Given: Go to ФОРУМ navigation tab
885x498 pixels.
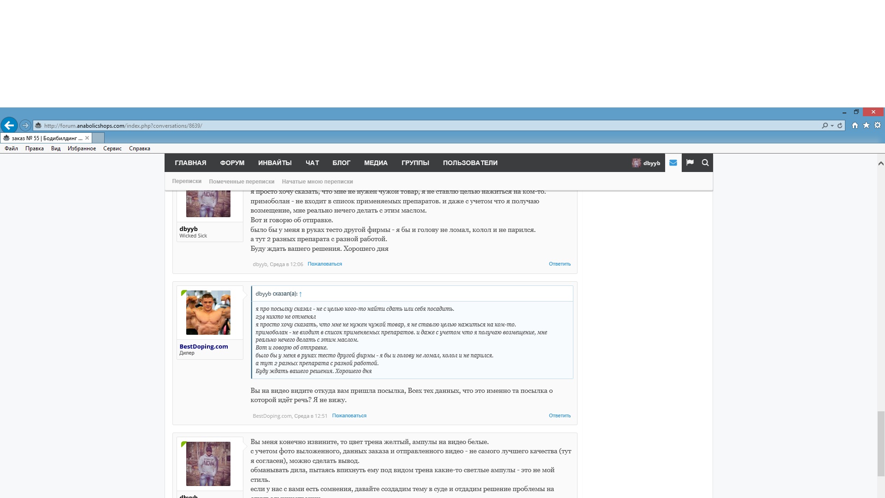Looking at the screenshot, I should (232, 163).
